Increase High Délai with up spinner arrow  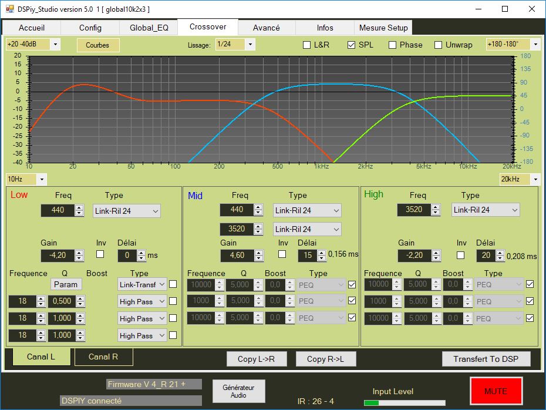(x=500, y=253)
